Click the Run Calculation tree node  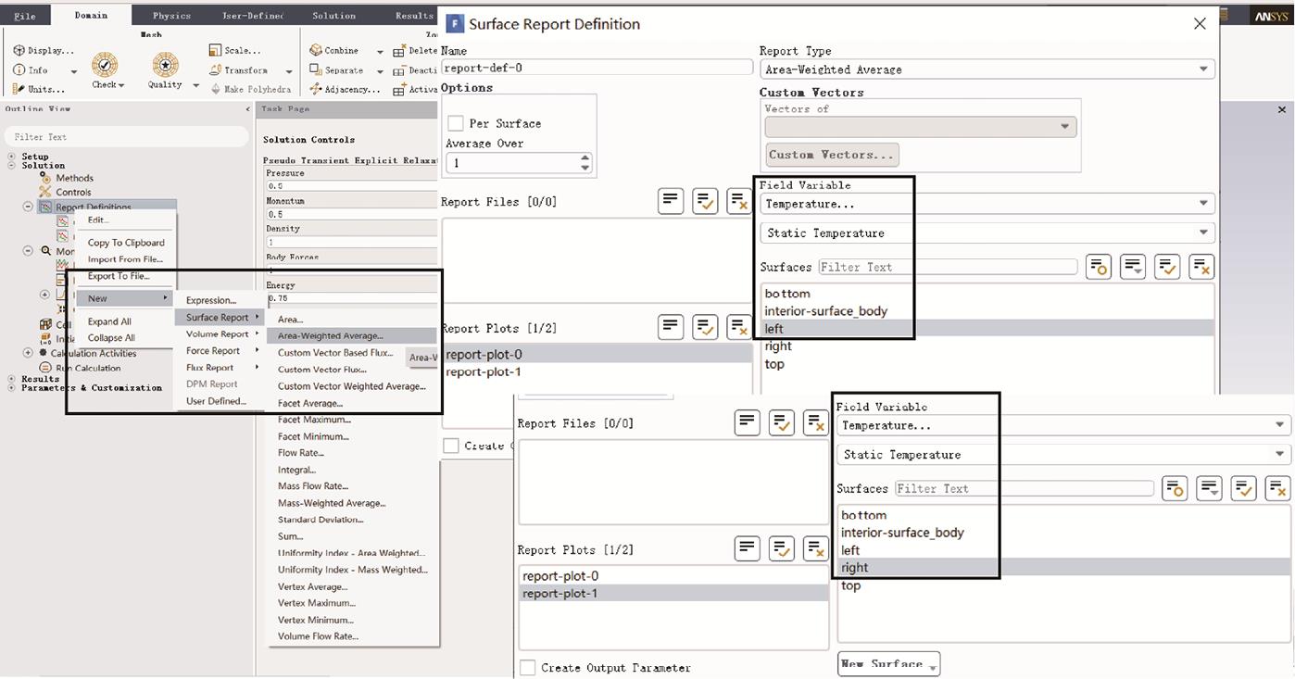[88, 368]
